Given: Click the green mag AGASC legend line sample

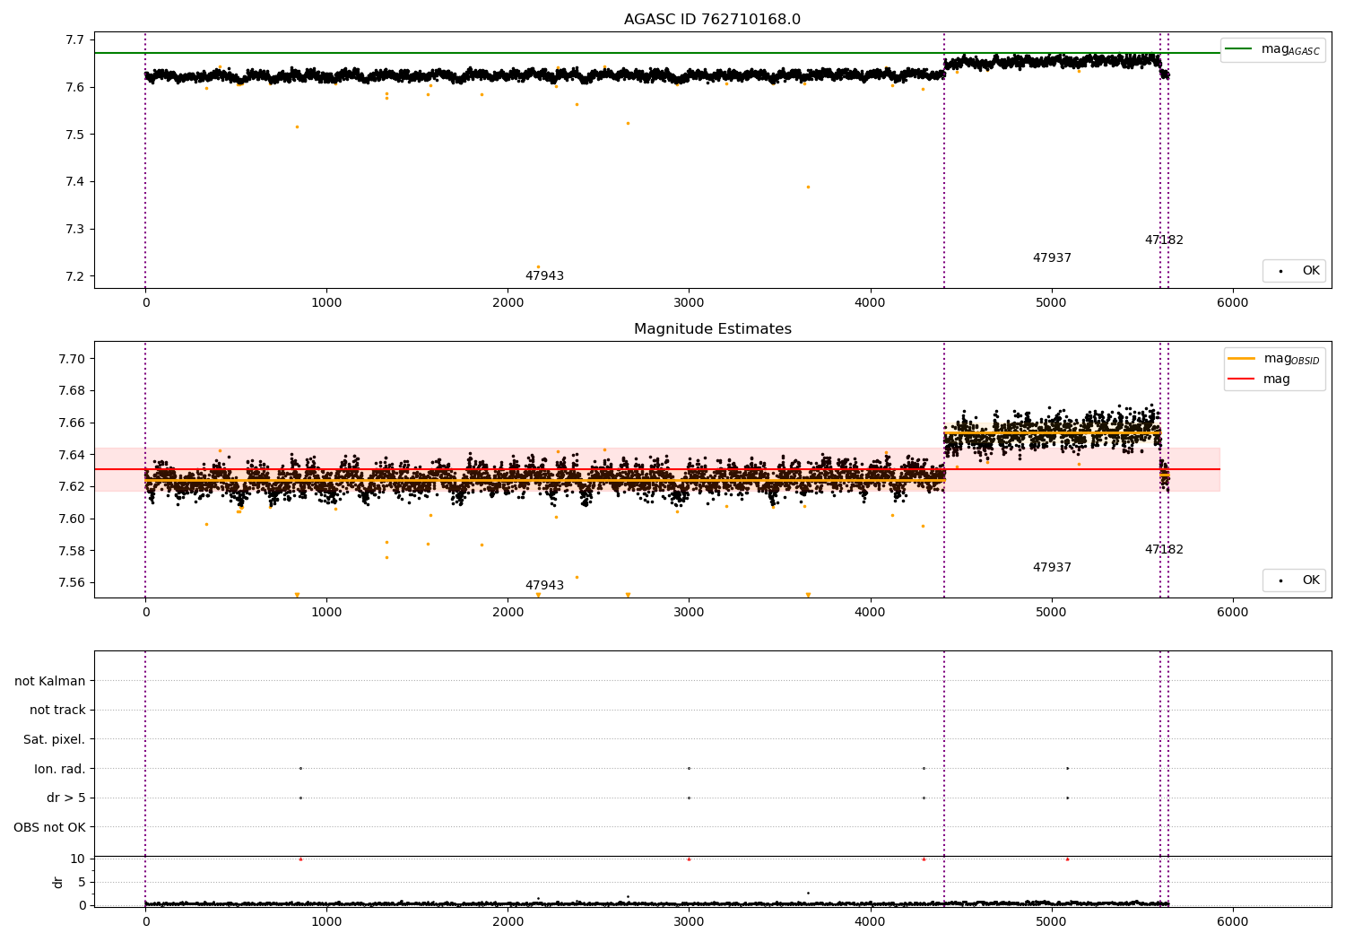Looking at the screenshot, I should pos(1239,49).
